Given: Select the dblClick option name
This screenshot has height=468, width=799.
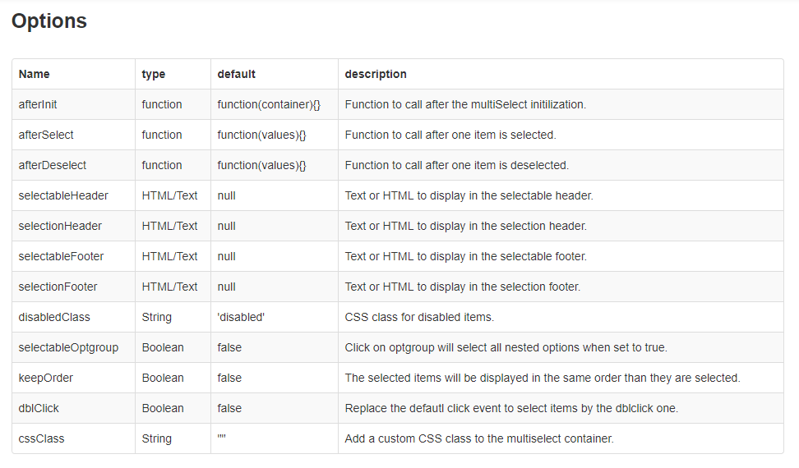Looking at the screenshot, I should [39, 409].
